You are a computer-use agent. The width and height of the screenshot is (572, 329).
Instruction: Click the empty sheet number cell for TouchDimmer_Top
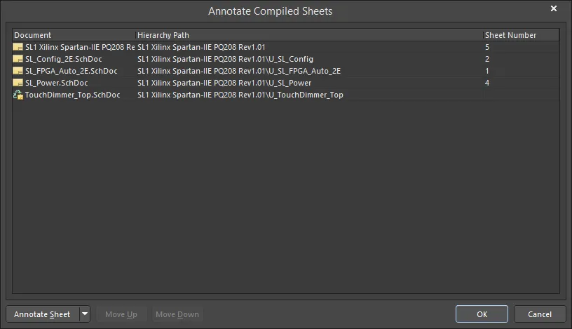tap(522, 95)
